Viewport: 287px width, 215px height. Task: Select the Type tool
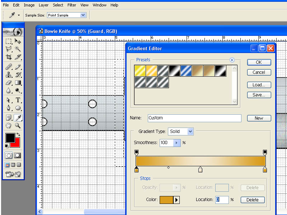[18, 100]
